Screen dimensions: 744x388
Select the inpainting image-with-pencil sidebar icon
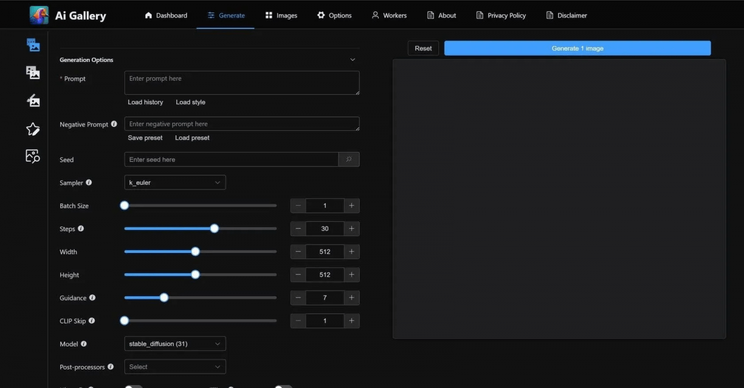[x=33, y=100]
